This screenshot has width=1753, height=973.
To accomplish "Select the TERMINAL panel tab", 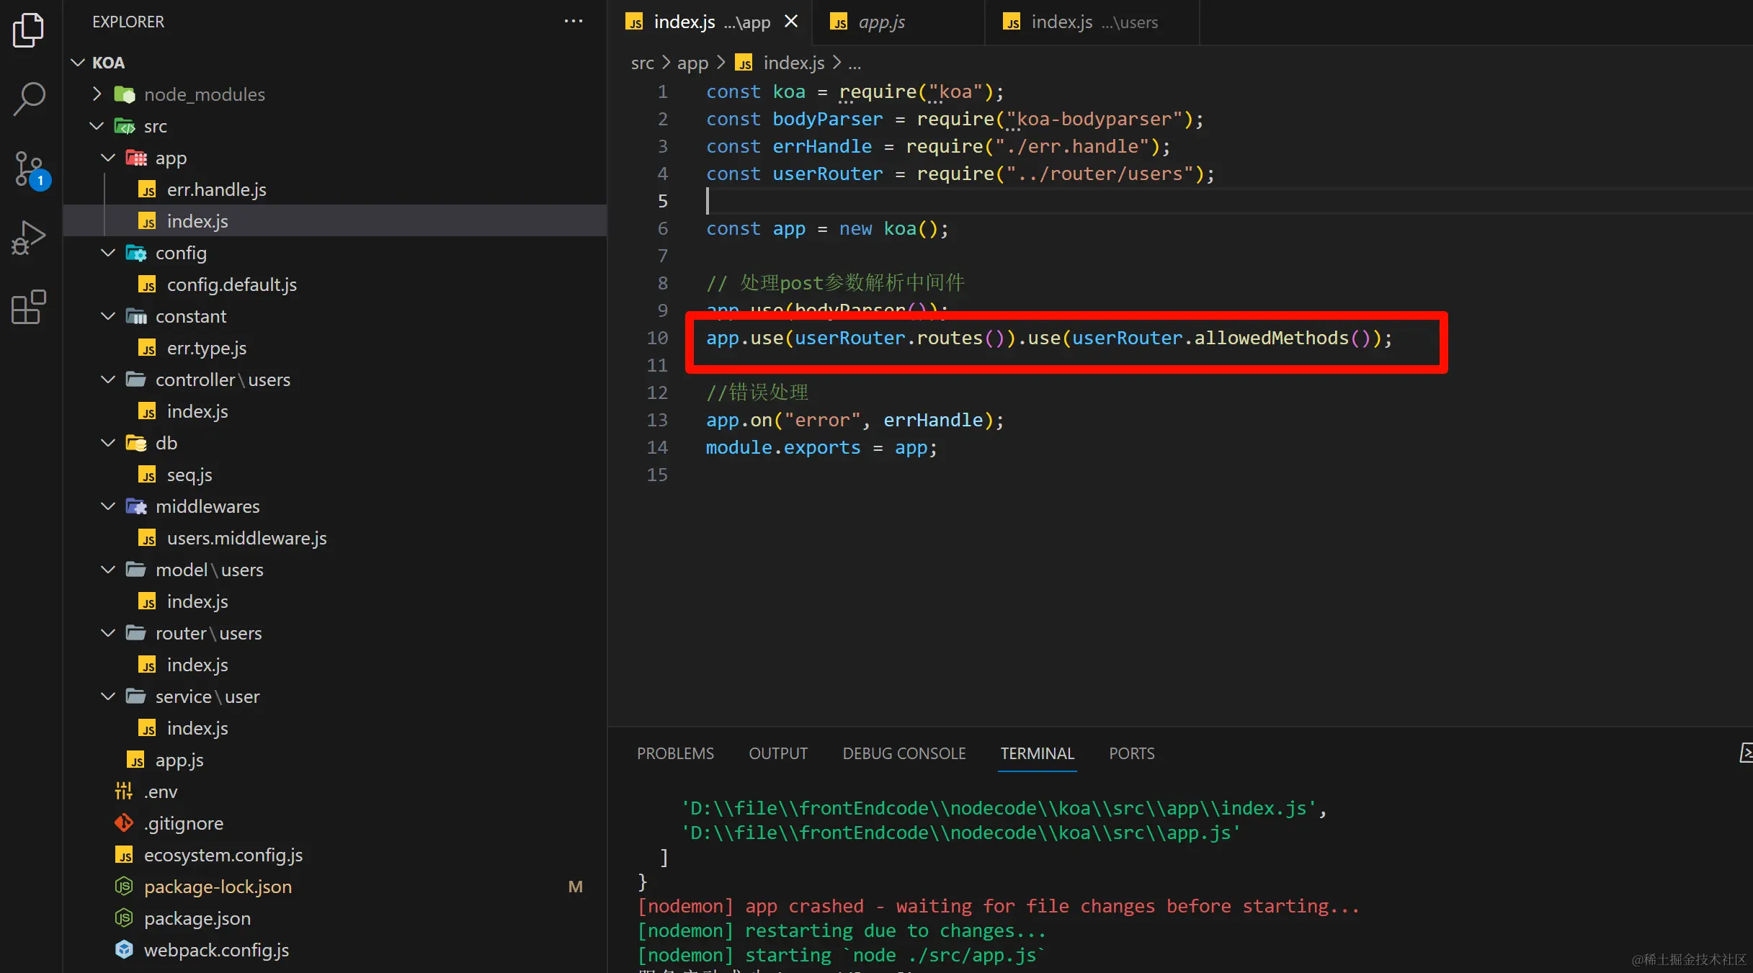I will pos(1037,753).
